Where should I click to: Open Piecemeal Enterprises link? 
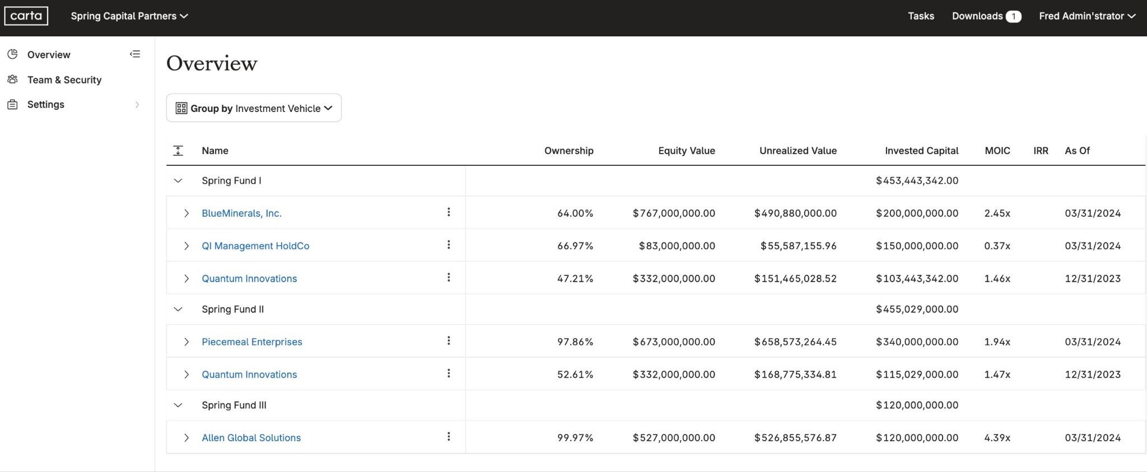pyautogui.click(x=252, y=342)
